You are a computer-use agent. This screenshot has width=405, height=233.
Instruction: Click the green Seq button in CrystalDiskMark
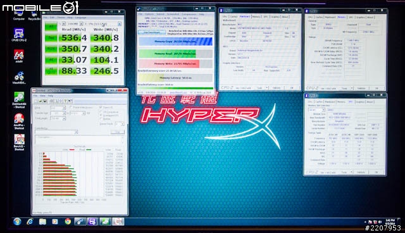[x=51, y=38]
